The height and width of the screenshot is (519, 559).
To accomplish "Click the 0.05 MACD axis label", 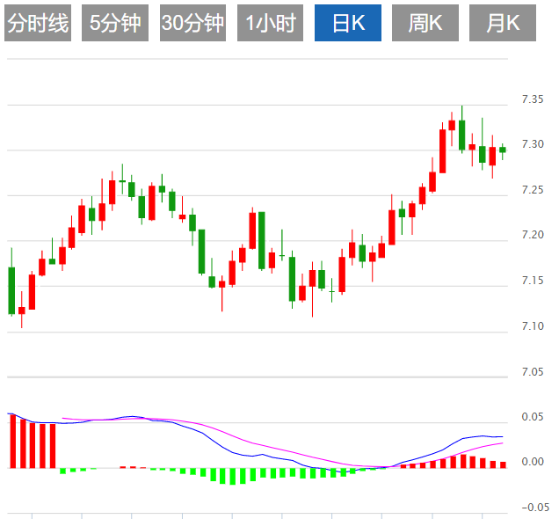I will [x=533, y=417].
